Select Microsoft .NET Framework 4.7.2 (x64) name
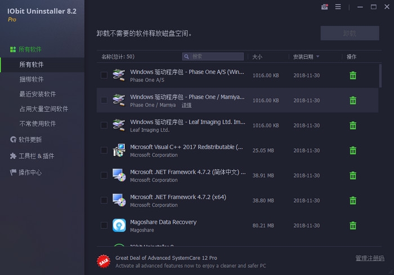 (x=178, y=197)
